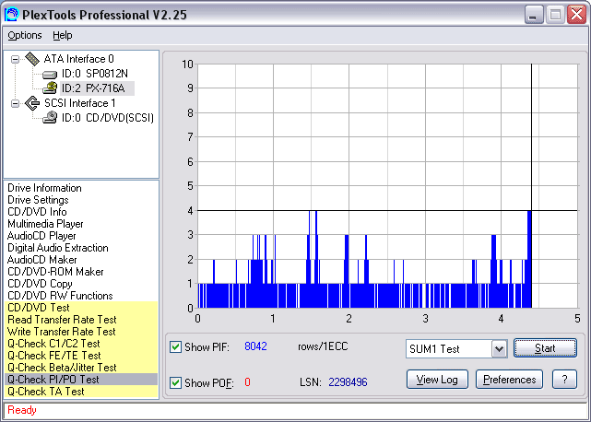The width and height of the screenshot is (591, 422).
Task: Click the PX-716A optical drive icon
Action: tap(50, 88)
